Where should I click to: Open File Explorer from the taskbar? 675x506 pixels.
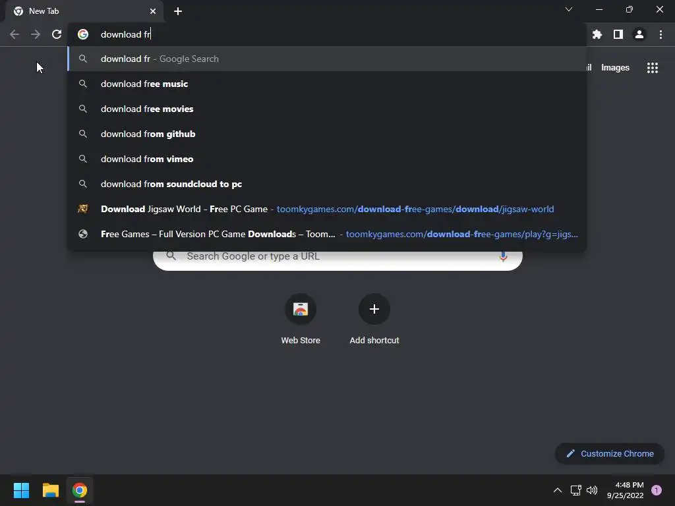50,490
